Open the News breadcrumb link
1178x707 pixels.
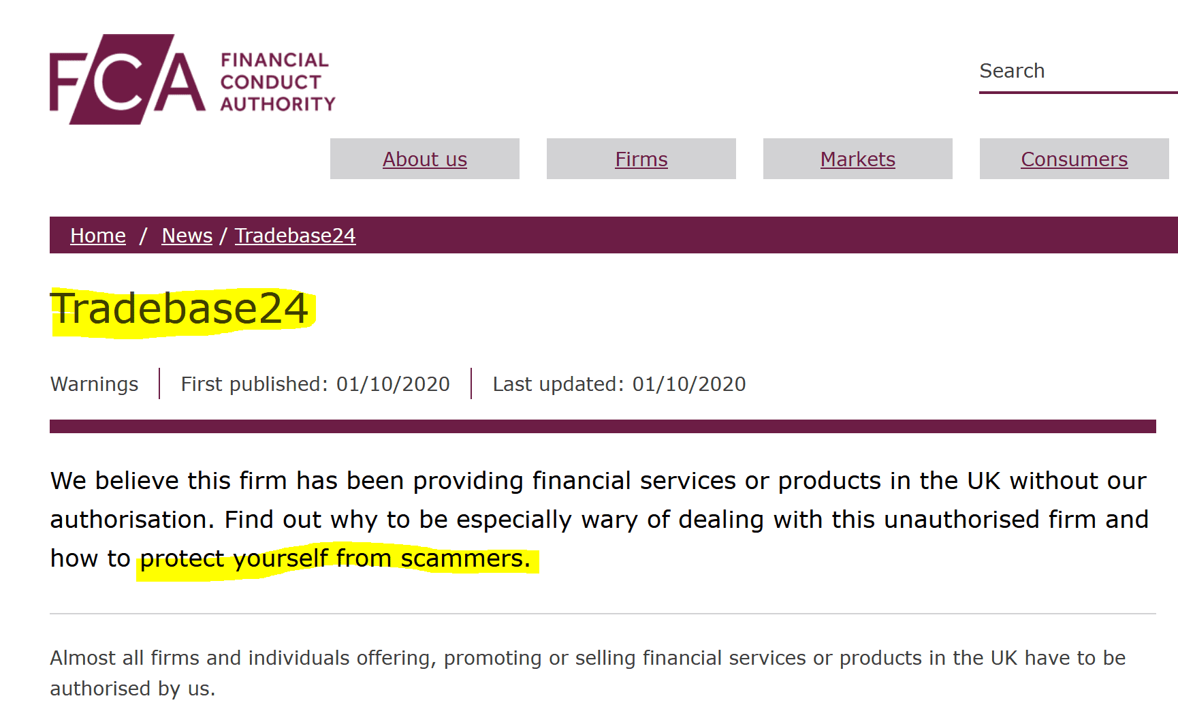pyautogui.click(x=186, y=235)
